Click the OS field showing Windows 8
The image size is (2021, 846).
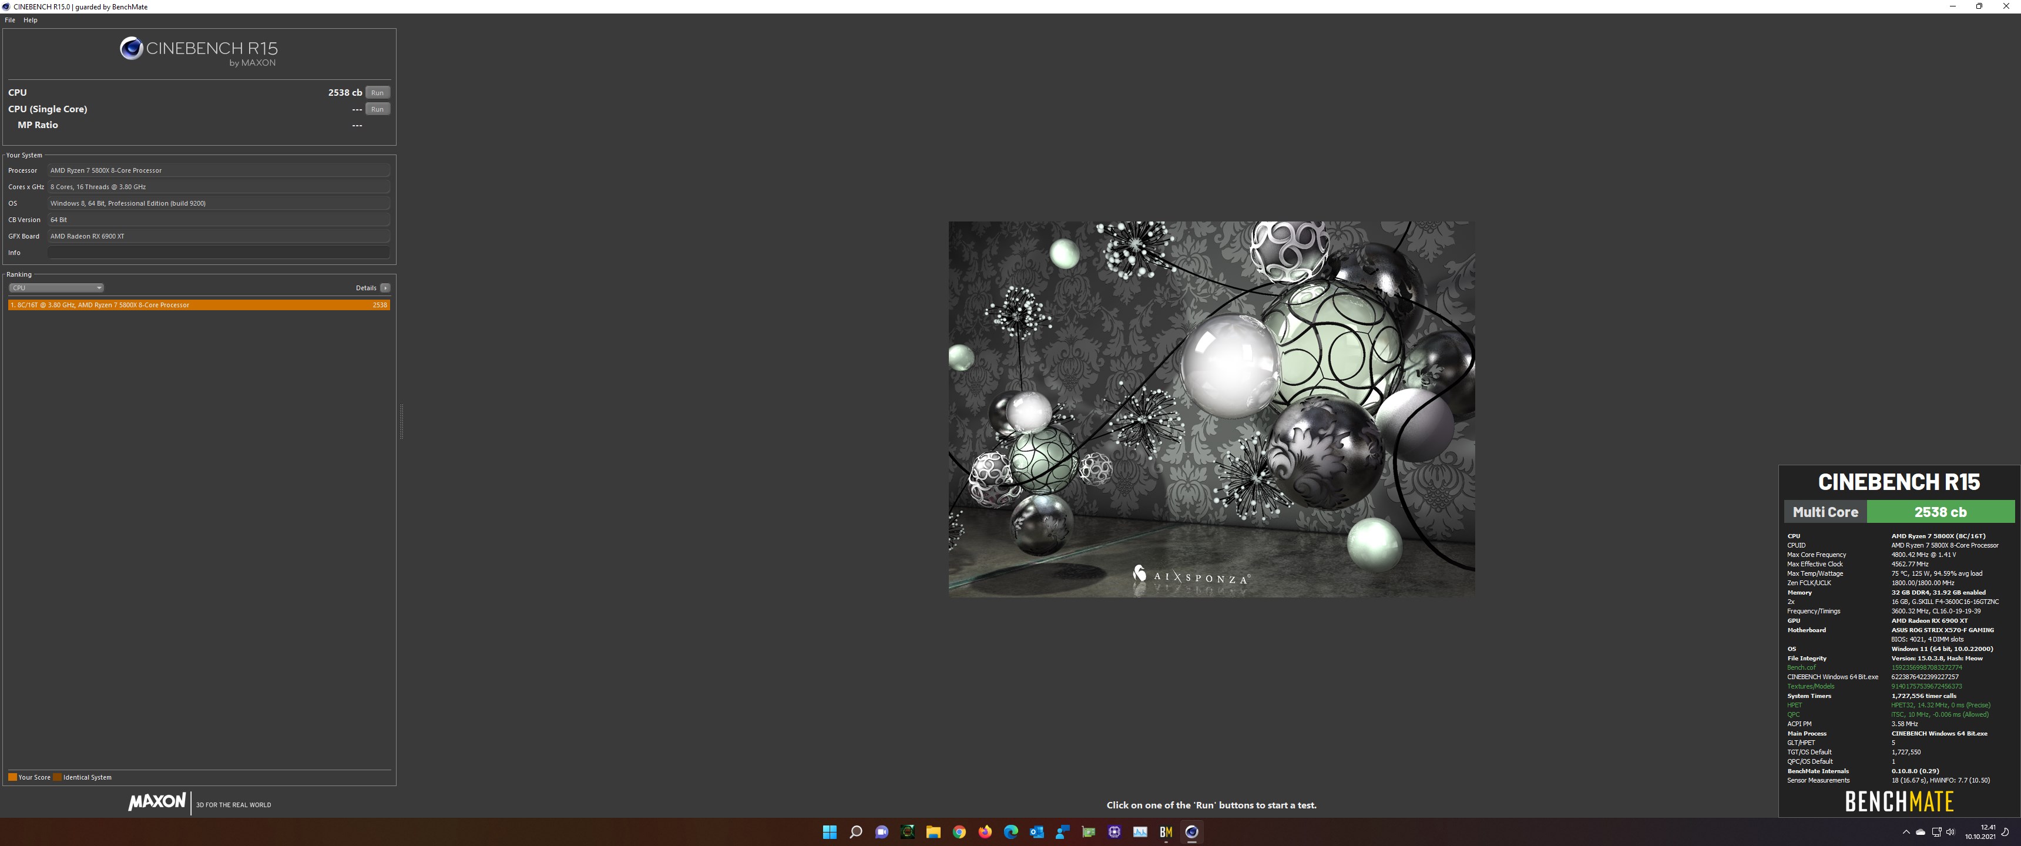coord(219,203)
